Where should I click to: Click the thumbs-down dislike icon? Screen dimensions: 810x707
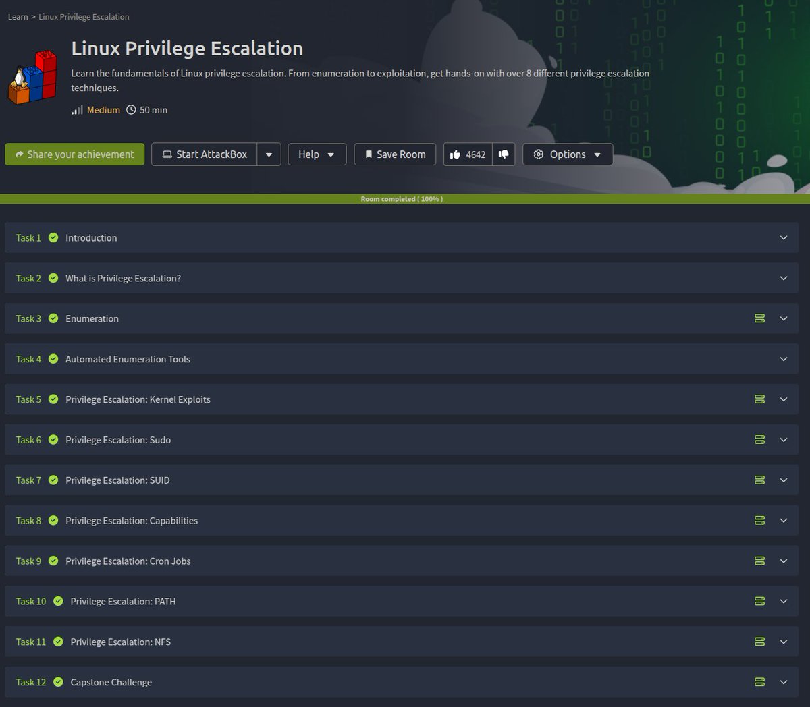coord(504,154)
